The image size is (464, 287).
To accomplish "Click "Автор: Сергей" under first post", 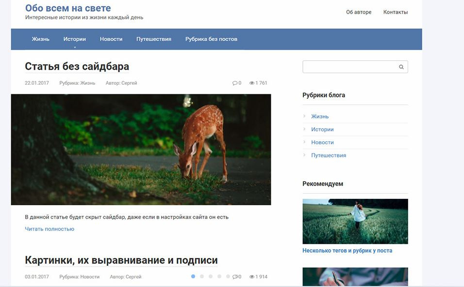I will point(121,83).
